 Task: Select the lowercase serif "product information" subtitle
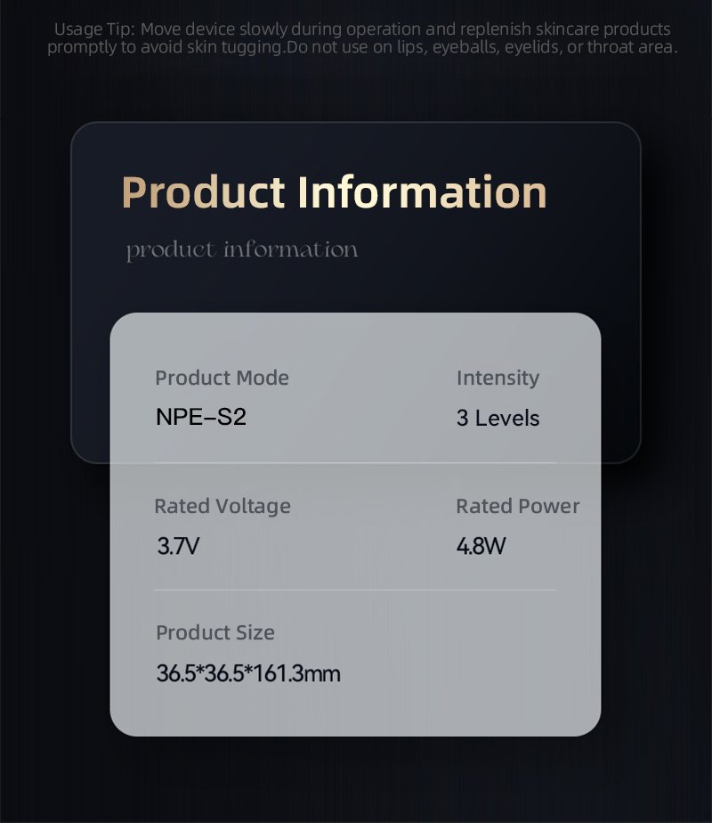(x=241, y=250)
